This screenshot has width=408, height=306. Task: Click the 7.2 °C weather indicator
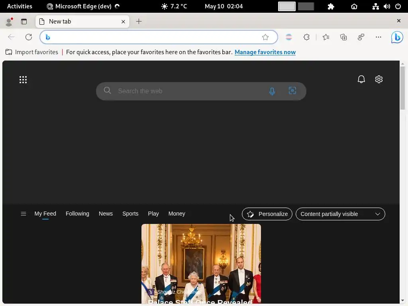[x=174, y=6]
